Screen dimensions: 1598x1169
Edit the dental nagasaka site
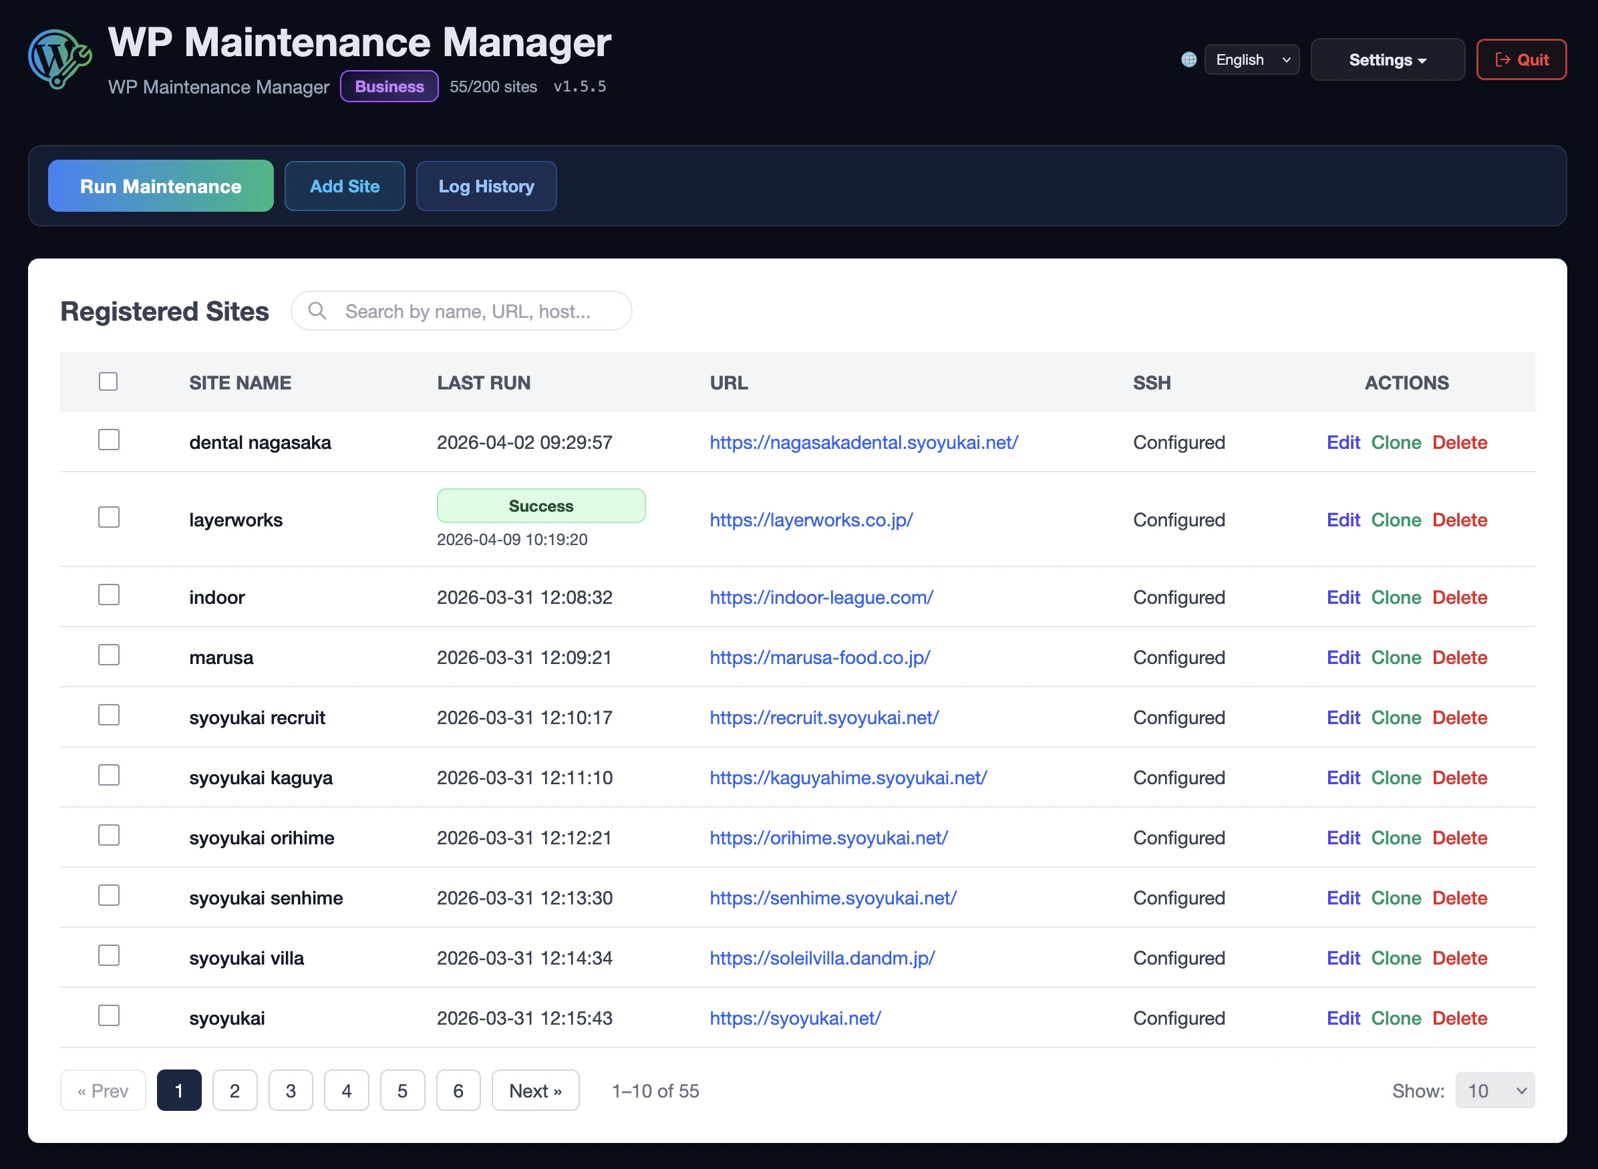click(1343, 442)
